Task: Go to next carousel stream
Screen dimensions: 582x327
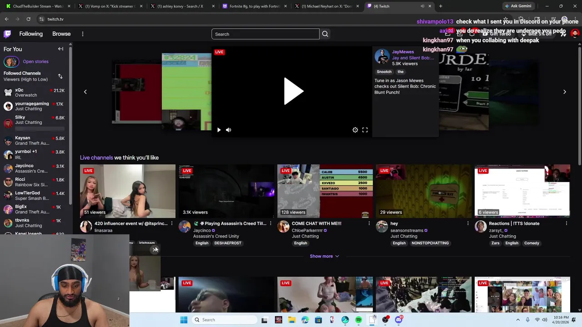Action: pos(565,92)
